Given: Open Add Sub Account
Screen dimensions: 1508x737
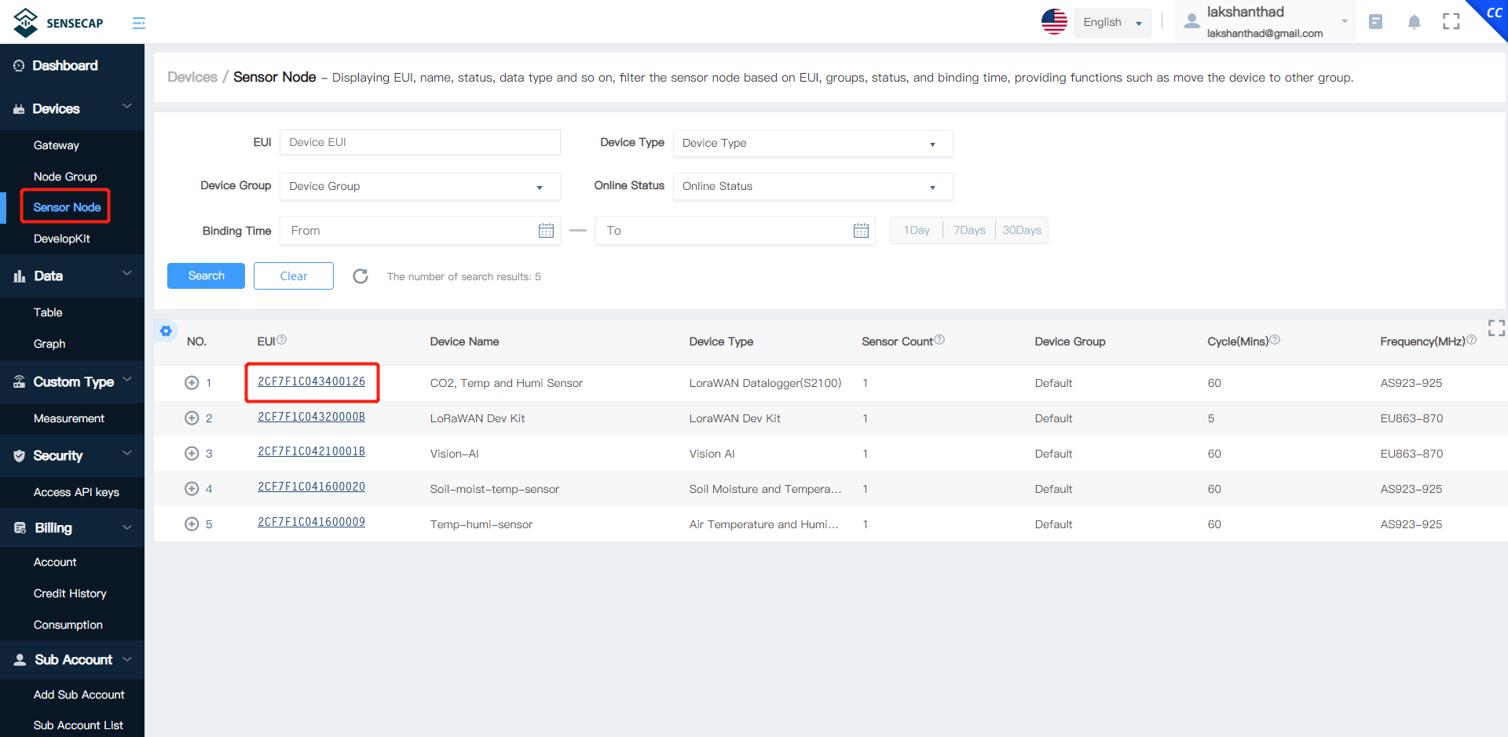Looking at the screenshot, I should pos(79,695).
